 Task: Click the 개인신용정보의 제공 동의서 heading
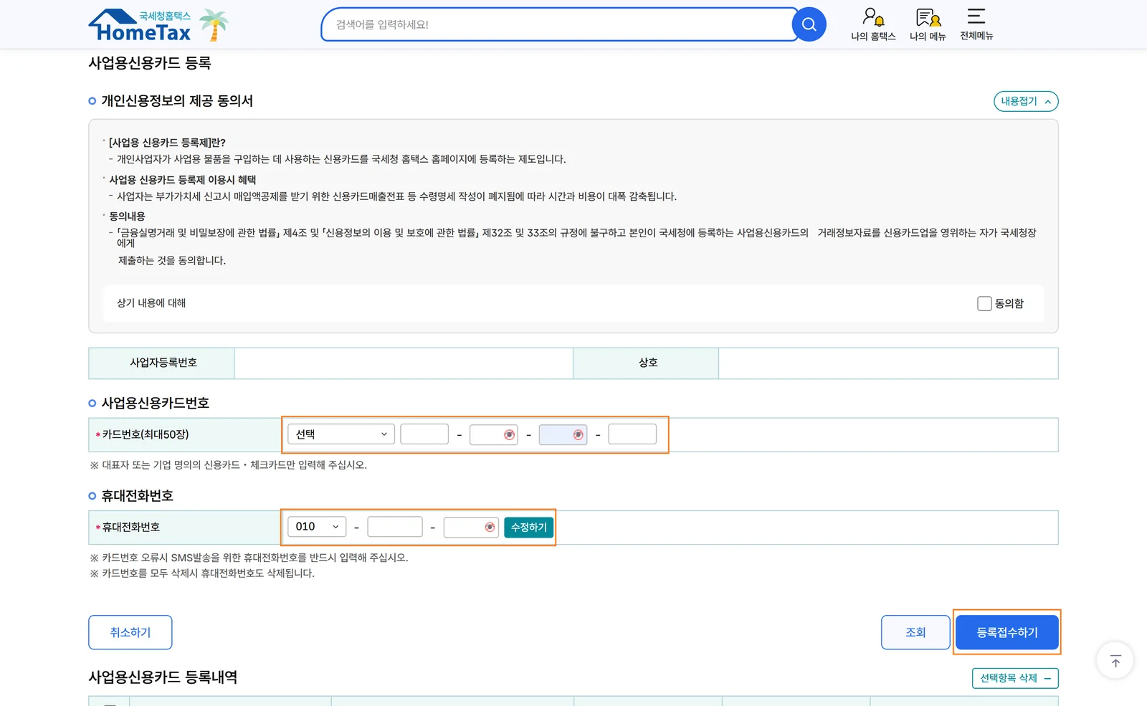click(177, 101)
